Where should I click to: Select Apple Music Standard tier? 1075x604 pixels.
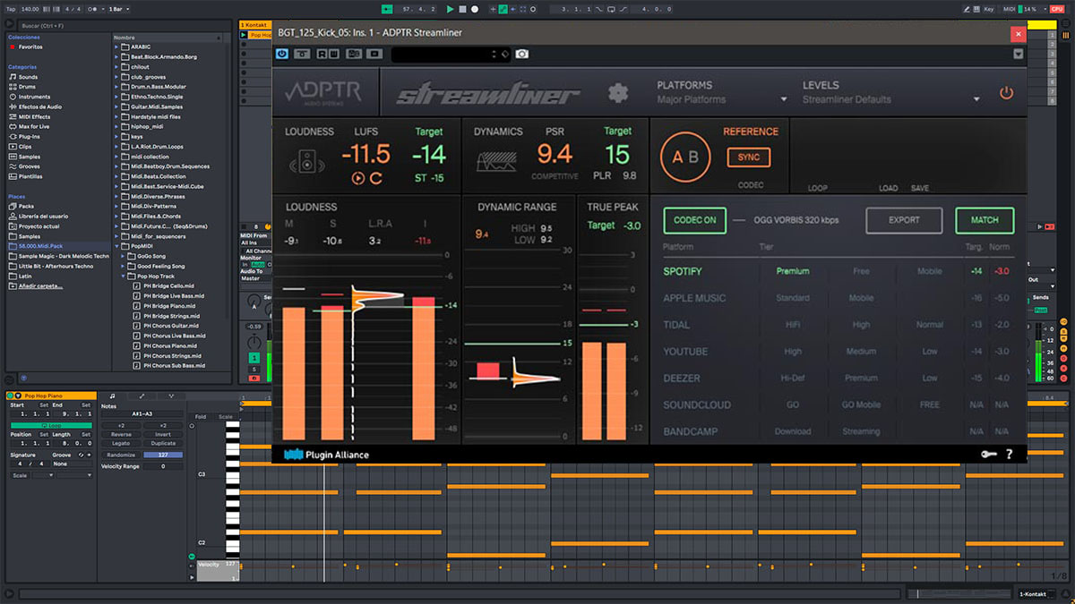pos(793,298)
